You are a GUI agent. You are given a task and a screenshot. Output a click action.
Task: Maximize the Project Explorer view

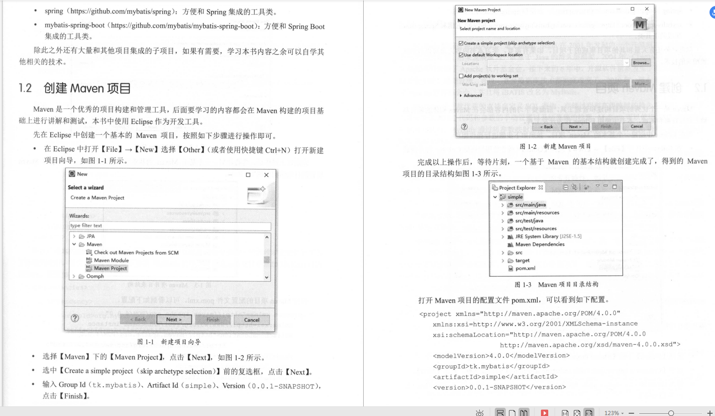tap(614, 187)
